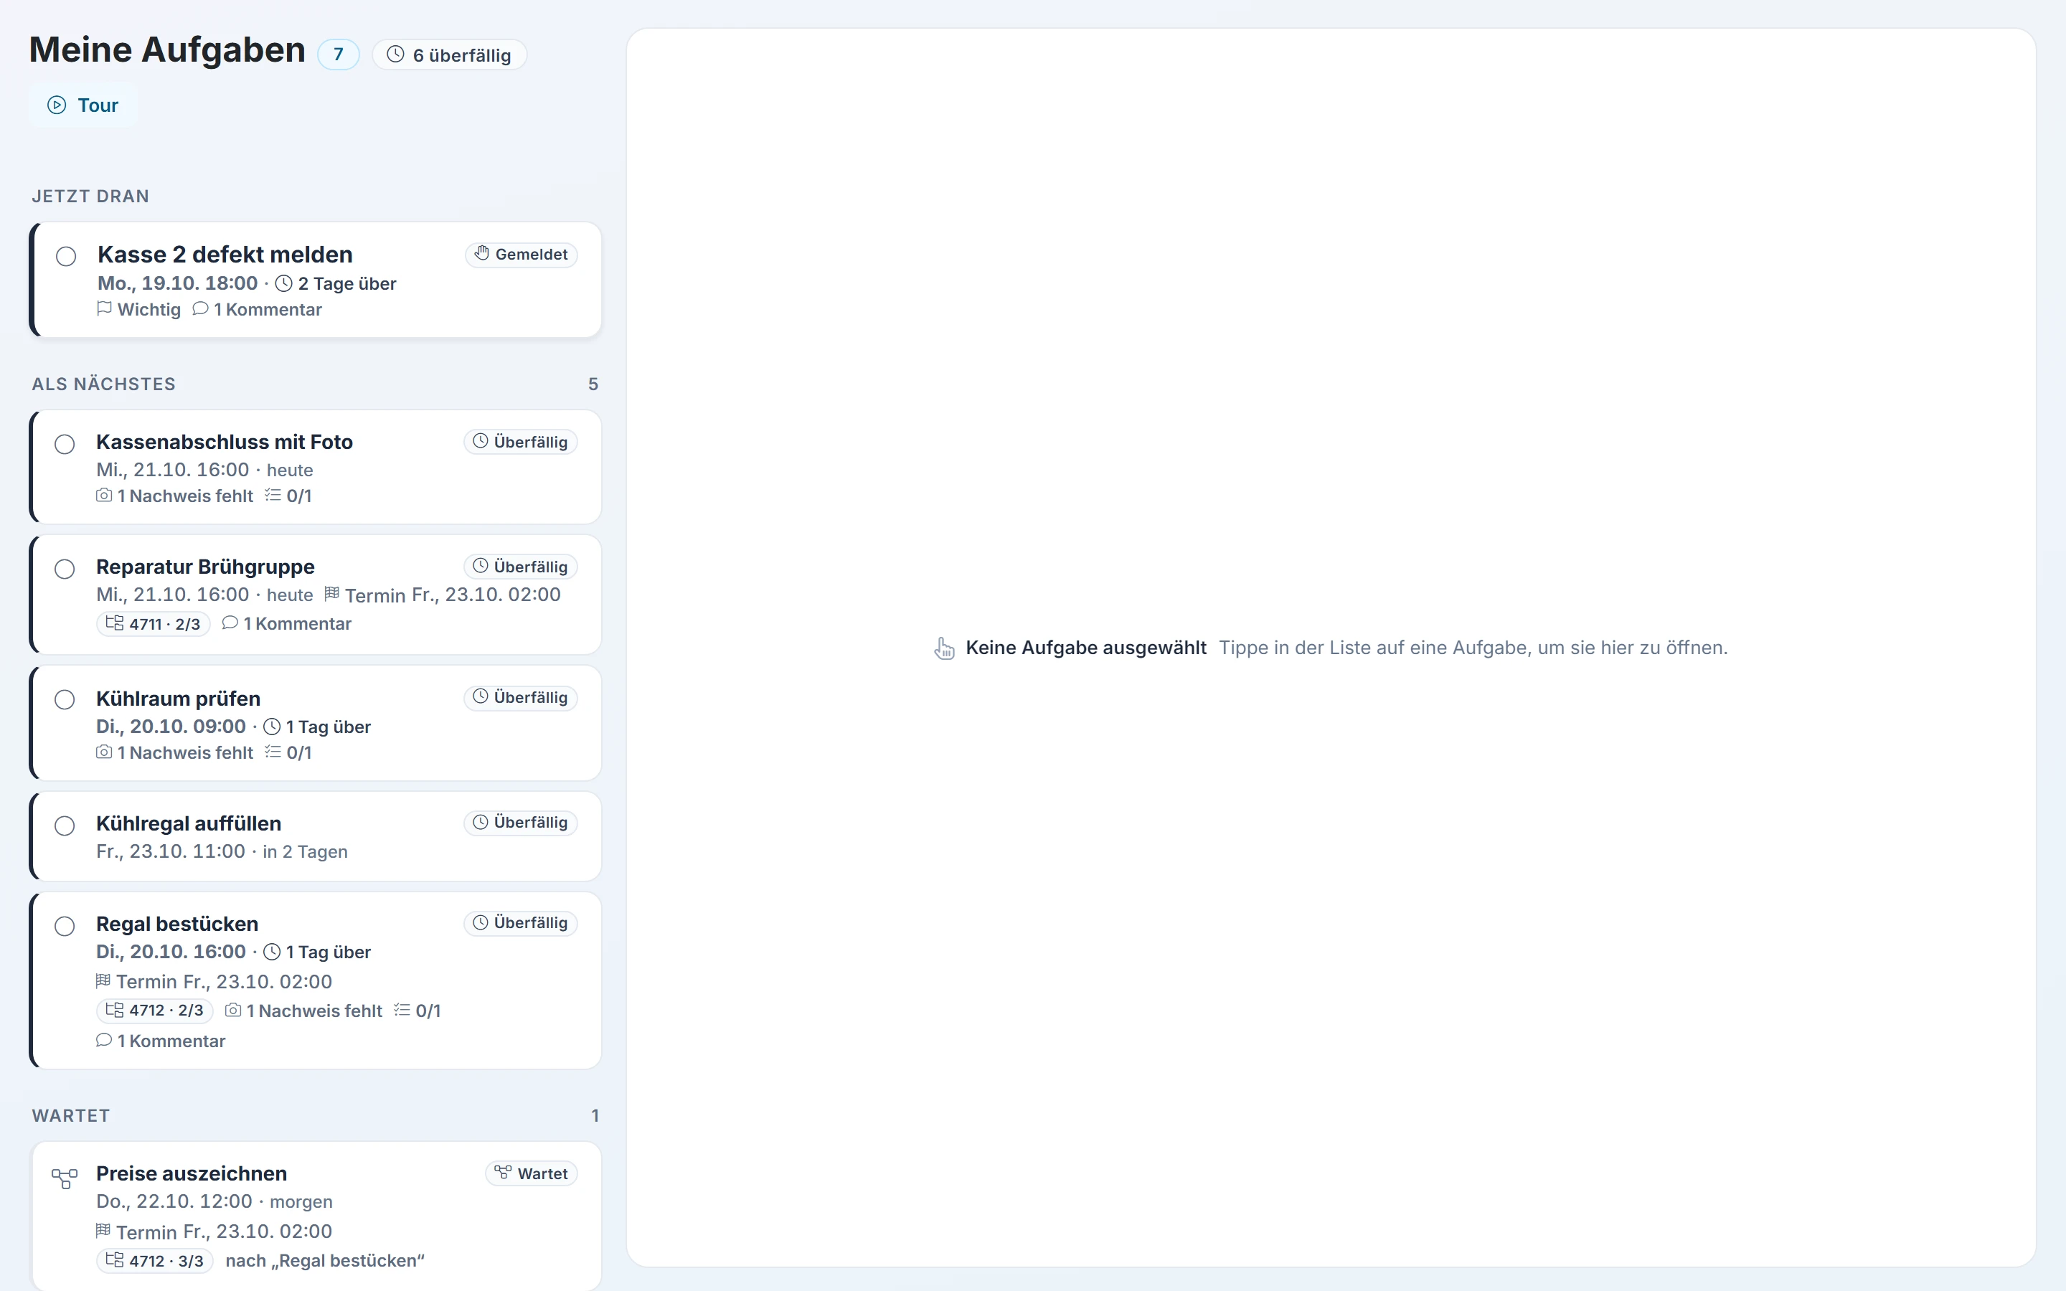Mark Regal bestücken as done
This screenshot has width=2066, height=1291.
pyautogui.click(x=65, y=925)
